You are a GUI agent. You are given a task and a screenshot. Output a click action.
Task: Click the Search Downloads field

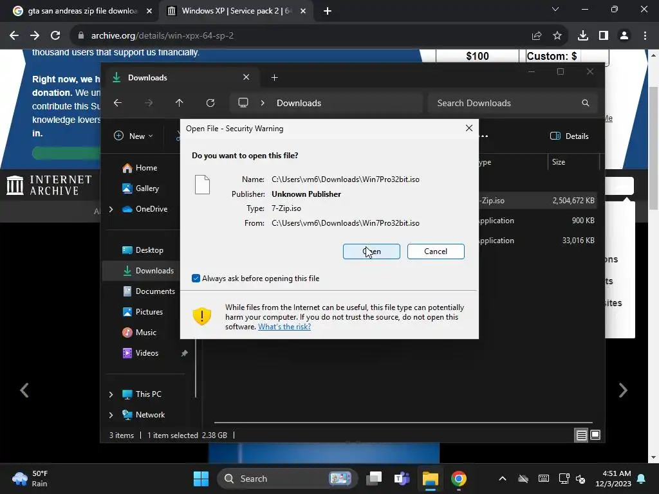click(512, 103)
